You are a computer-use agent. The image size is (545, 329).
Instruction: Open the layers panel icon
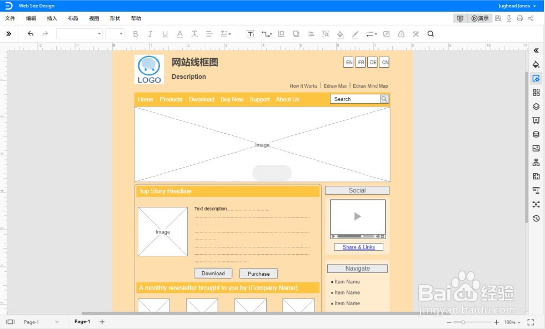[536, 107]
